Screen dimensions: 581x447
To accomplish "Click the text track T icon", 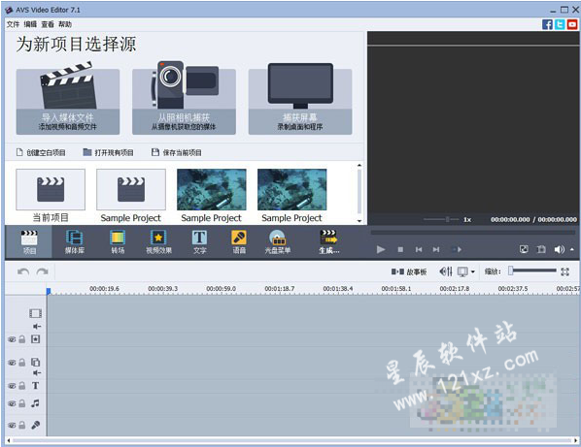I will tap(36, 386).
